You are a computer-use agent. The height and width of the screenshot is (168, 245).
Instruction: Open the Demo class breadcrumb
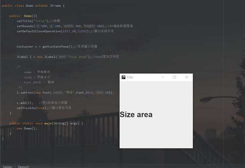pos(7,167)
